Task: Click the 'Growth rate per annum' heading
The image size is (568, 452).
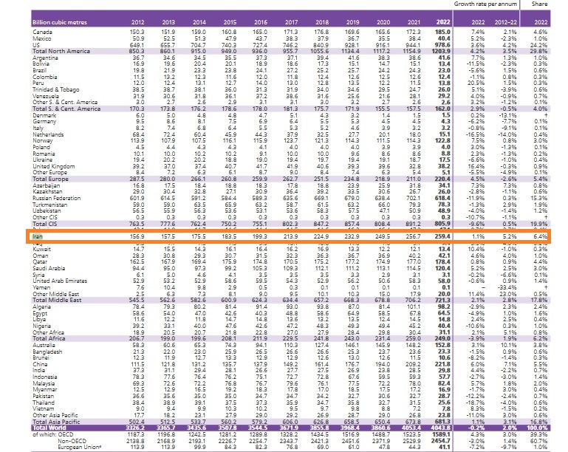Action: tap(479, 4)
